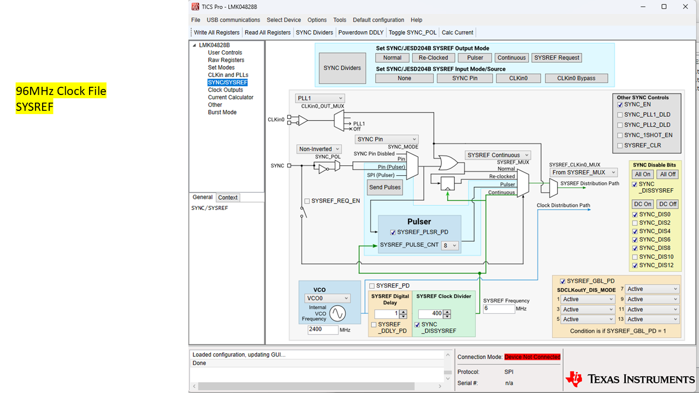699x393 pixels.
Task: Select Current Calculator in the tree
Action: click(230, 97)
